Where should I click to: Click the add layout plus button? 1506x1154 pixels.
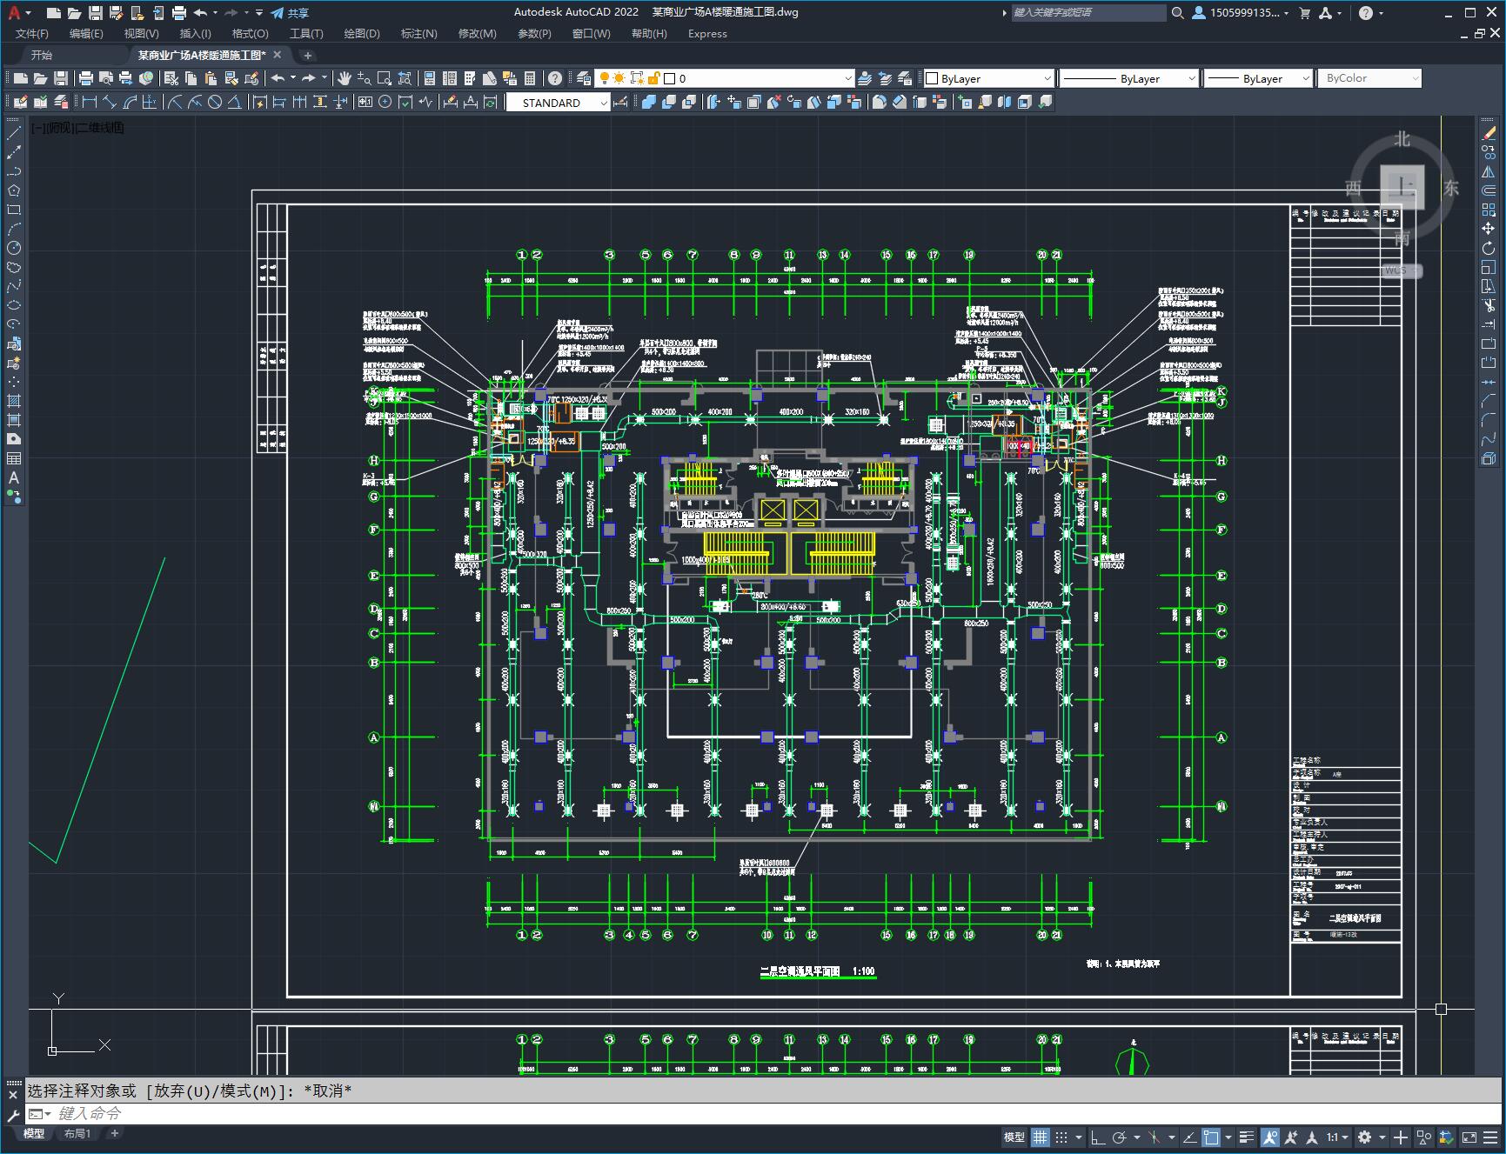(x=115, y=1133)
